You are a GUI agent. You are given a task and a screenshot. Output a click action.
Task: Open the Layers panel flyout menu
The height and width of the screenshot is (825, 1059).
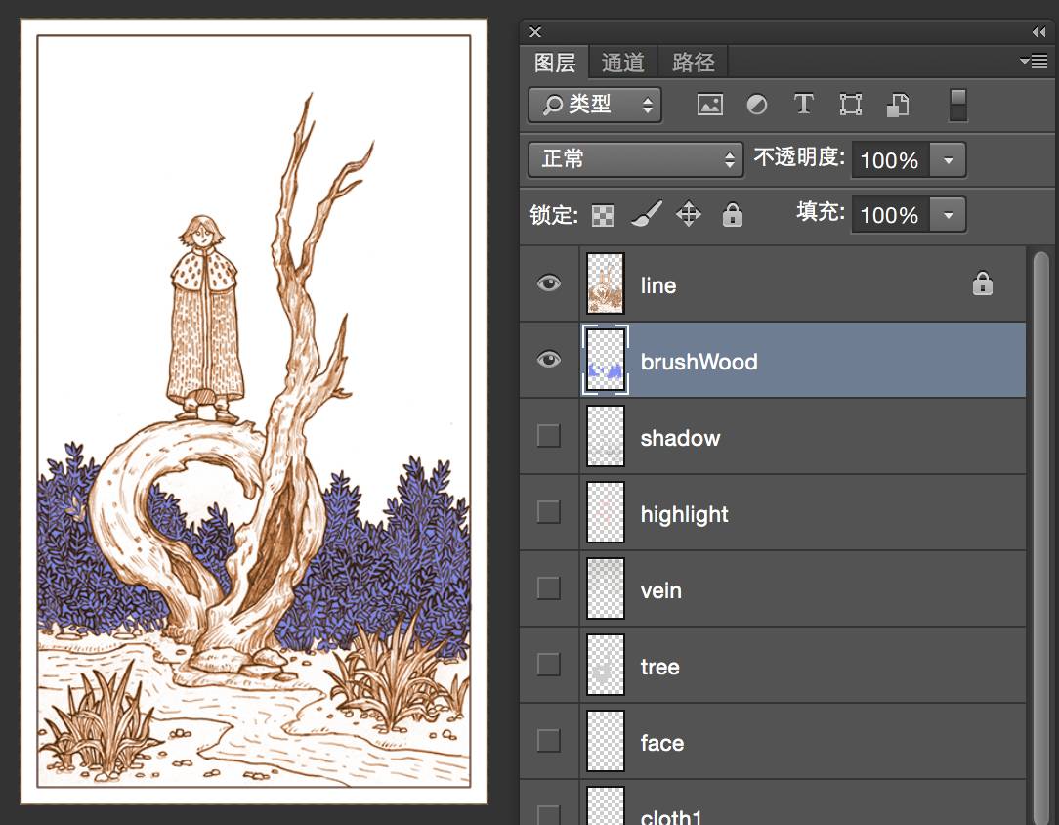click(1034, 62)
